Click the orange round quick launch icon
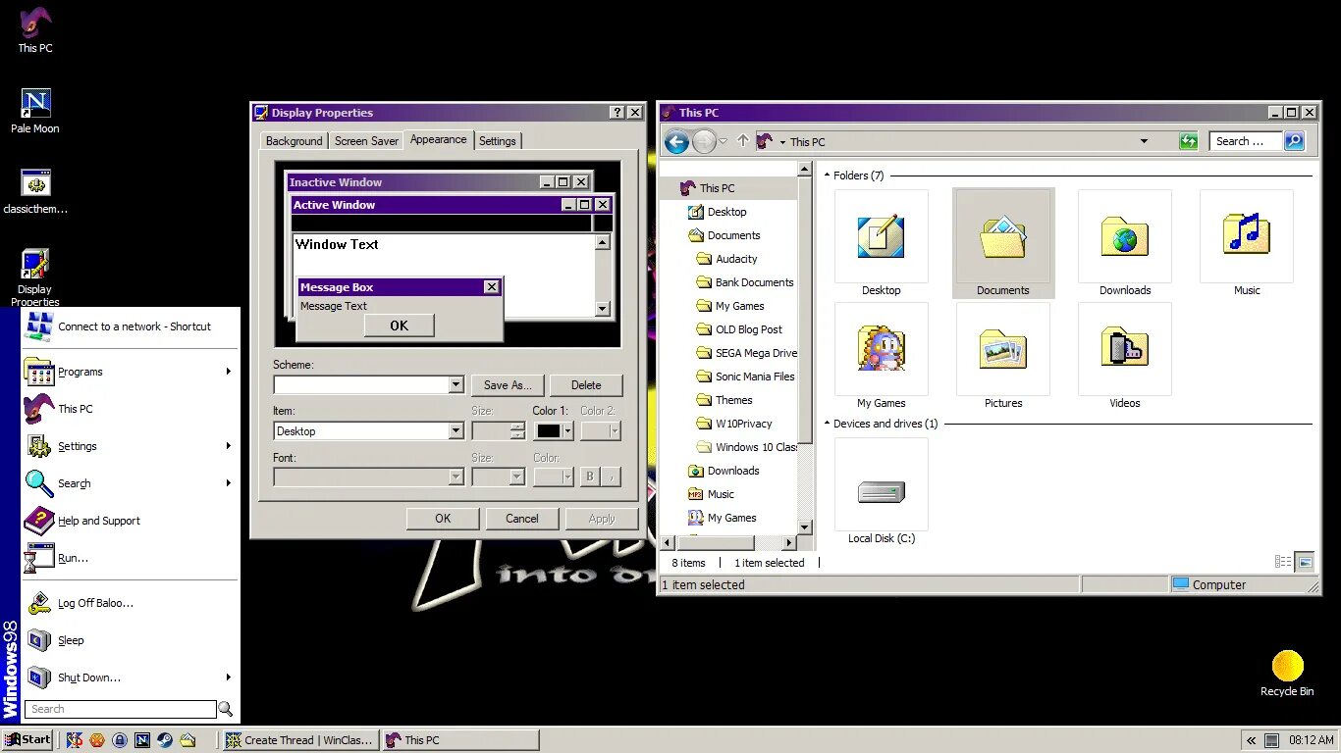 pos(97,740)
